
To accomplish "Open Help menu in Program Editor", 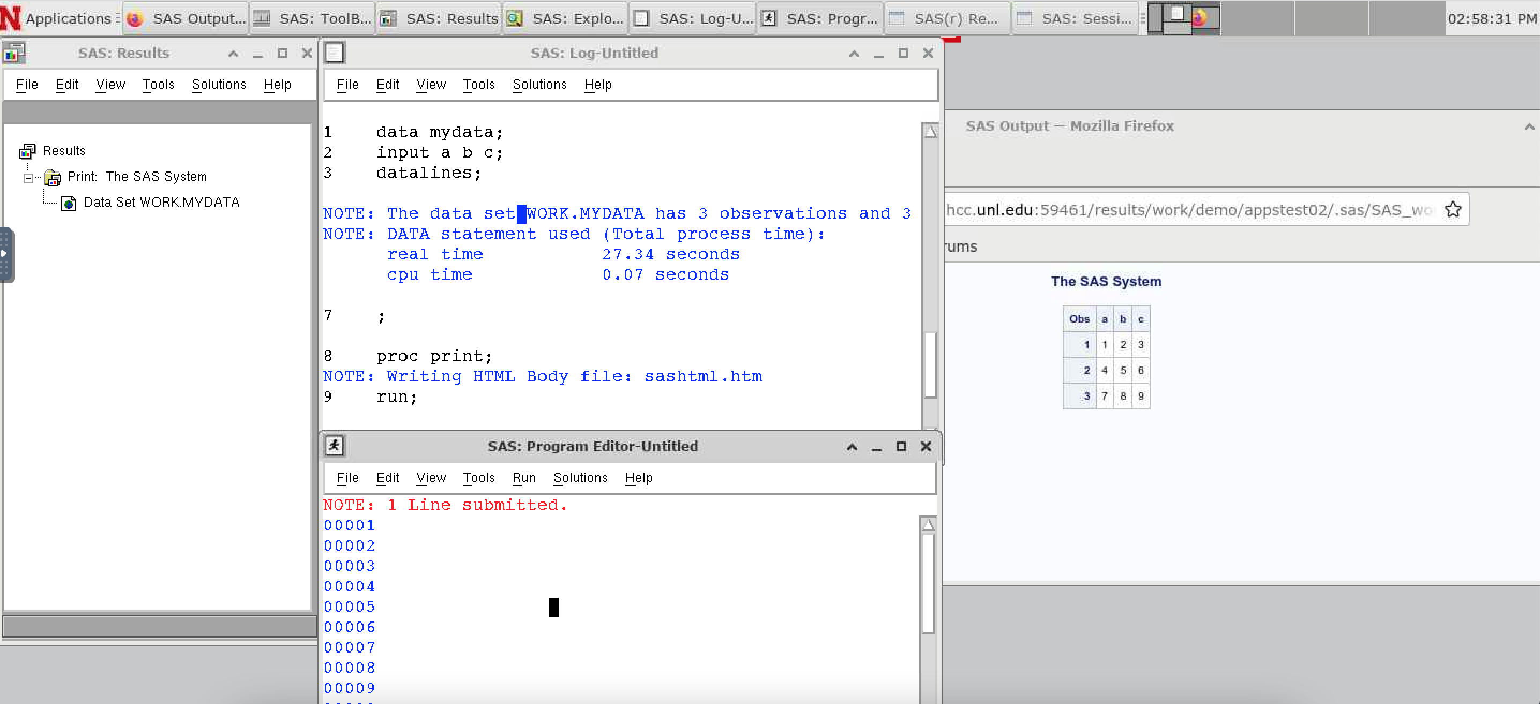I will coord(639,478).
